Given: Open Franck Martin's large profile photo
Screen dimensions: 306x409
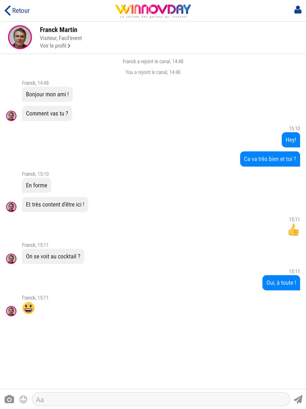Looking at the screenshot, I should (20, 37).
